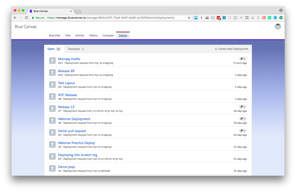Click '#10 · Deployment request from nyc to staging'
The image size is (296, 192).
click(x=85, y=75)
